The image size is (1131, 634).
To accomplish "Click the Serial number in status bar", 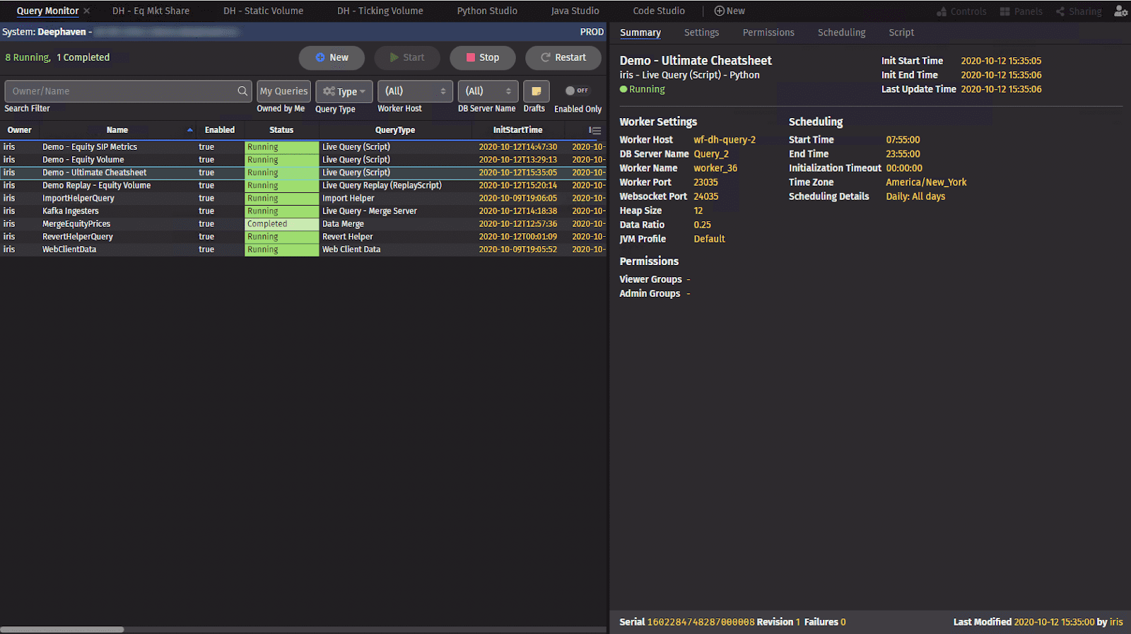I will (701, 622).
